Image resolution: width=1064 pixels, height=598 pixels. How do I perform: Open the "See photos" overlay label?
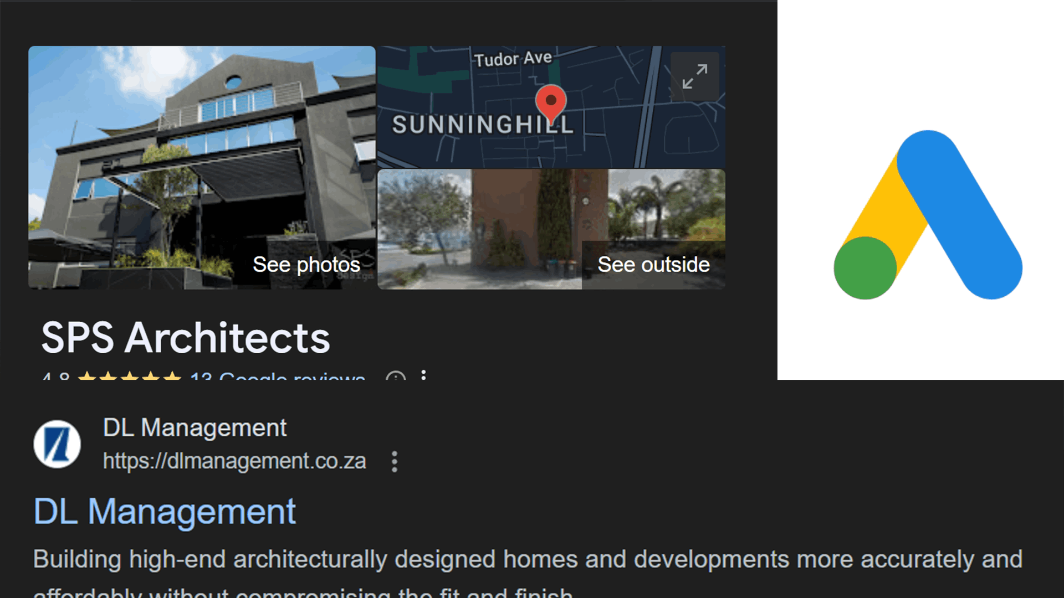click(x=306, y=265)
